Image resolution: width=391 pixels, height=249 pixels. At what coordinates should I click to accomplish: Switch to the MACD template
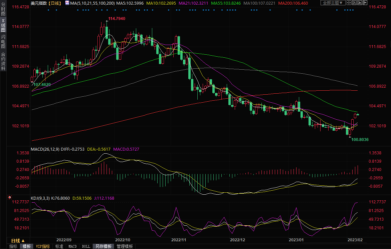click(72, 246)
